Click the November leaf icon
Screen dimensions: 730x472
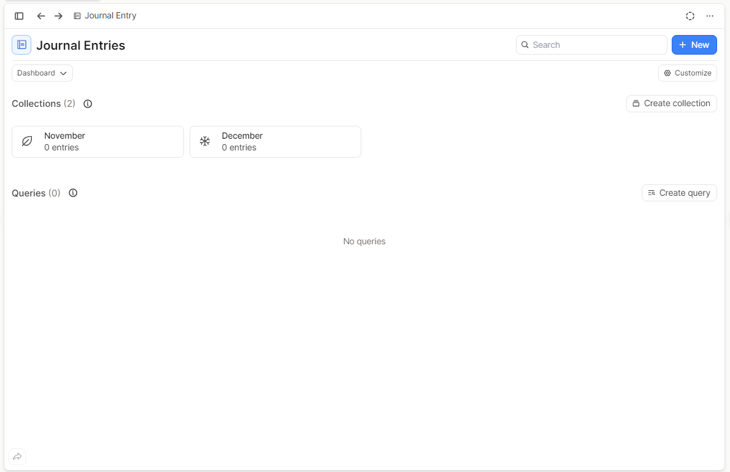click(27, 141)
